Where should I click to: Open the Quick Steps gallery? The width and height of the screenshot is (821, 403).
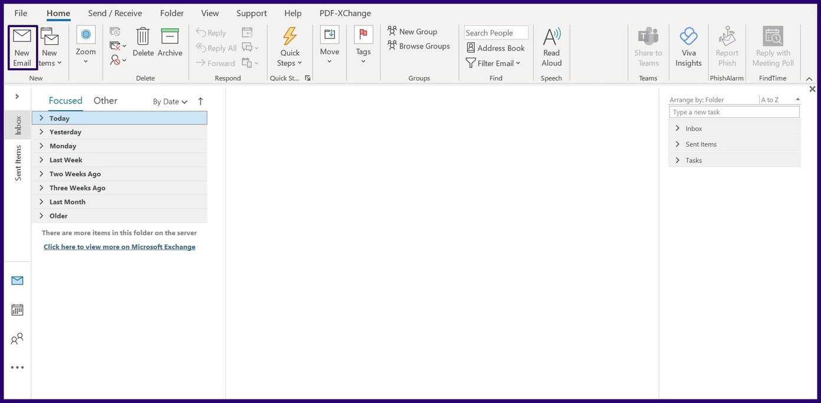pyautogui.click(x=290, y=47)
